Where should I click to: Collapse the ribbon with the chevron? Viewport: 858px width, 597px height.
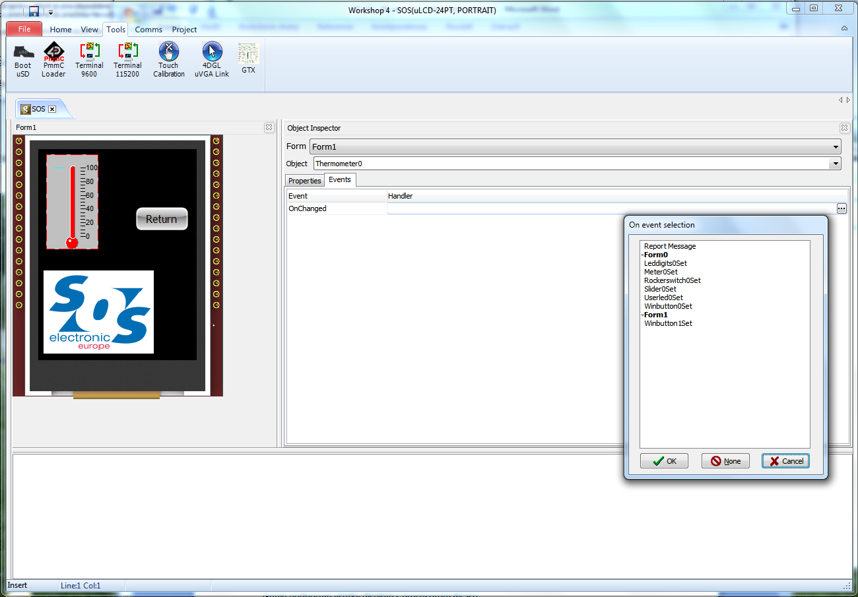(x=844, y=29)
